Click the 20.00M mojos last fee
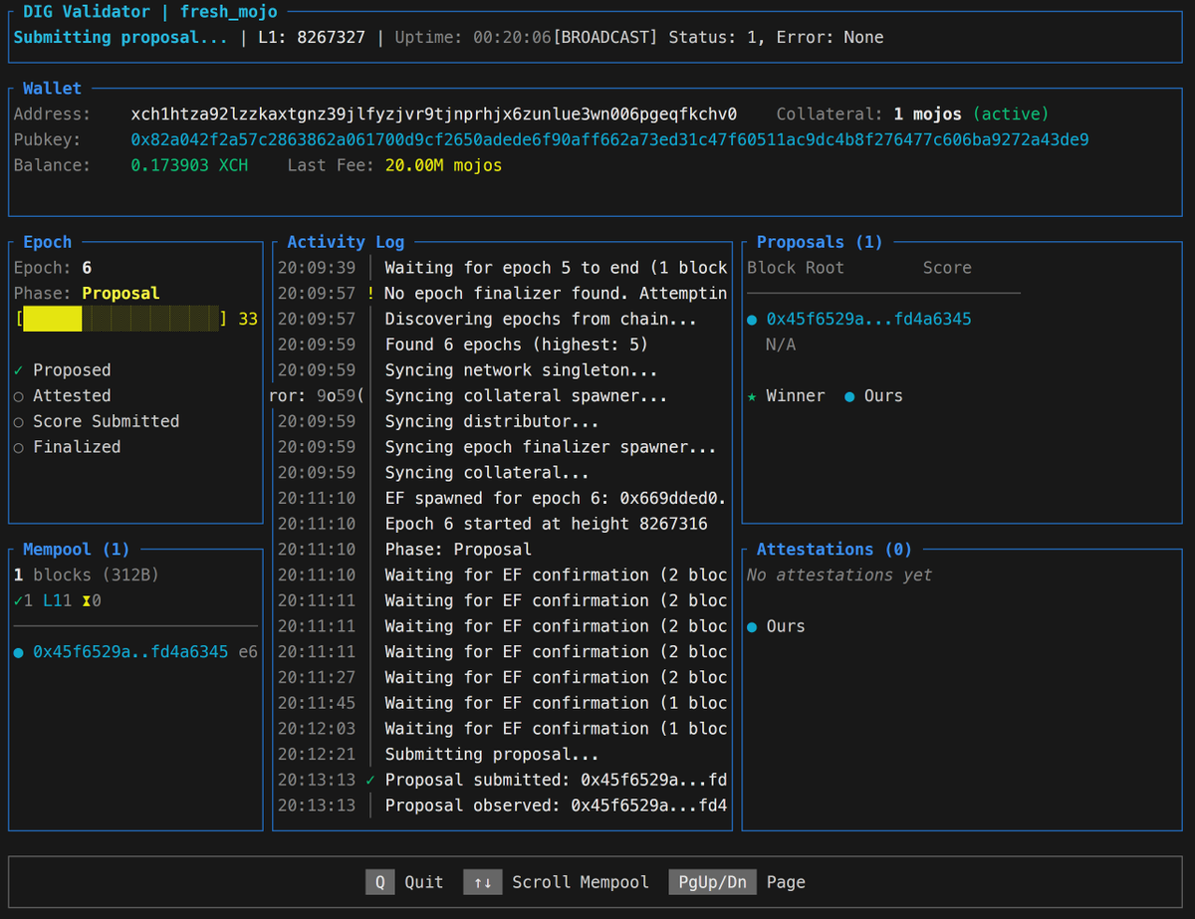The image size is (1195, 919). click(443, 165)
